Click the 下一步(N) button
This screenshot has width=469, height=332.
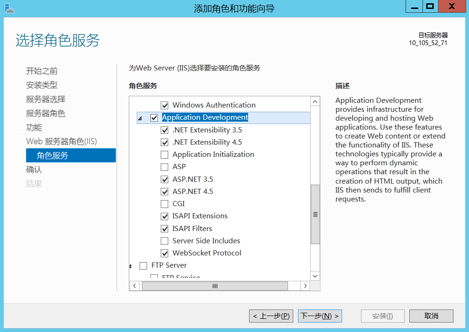pyautogui.click(x=320, y=316)
